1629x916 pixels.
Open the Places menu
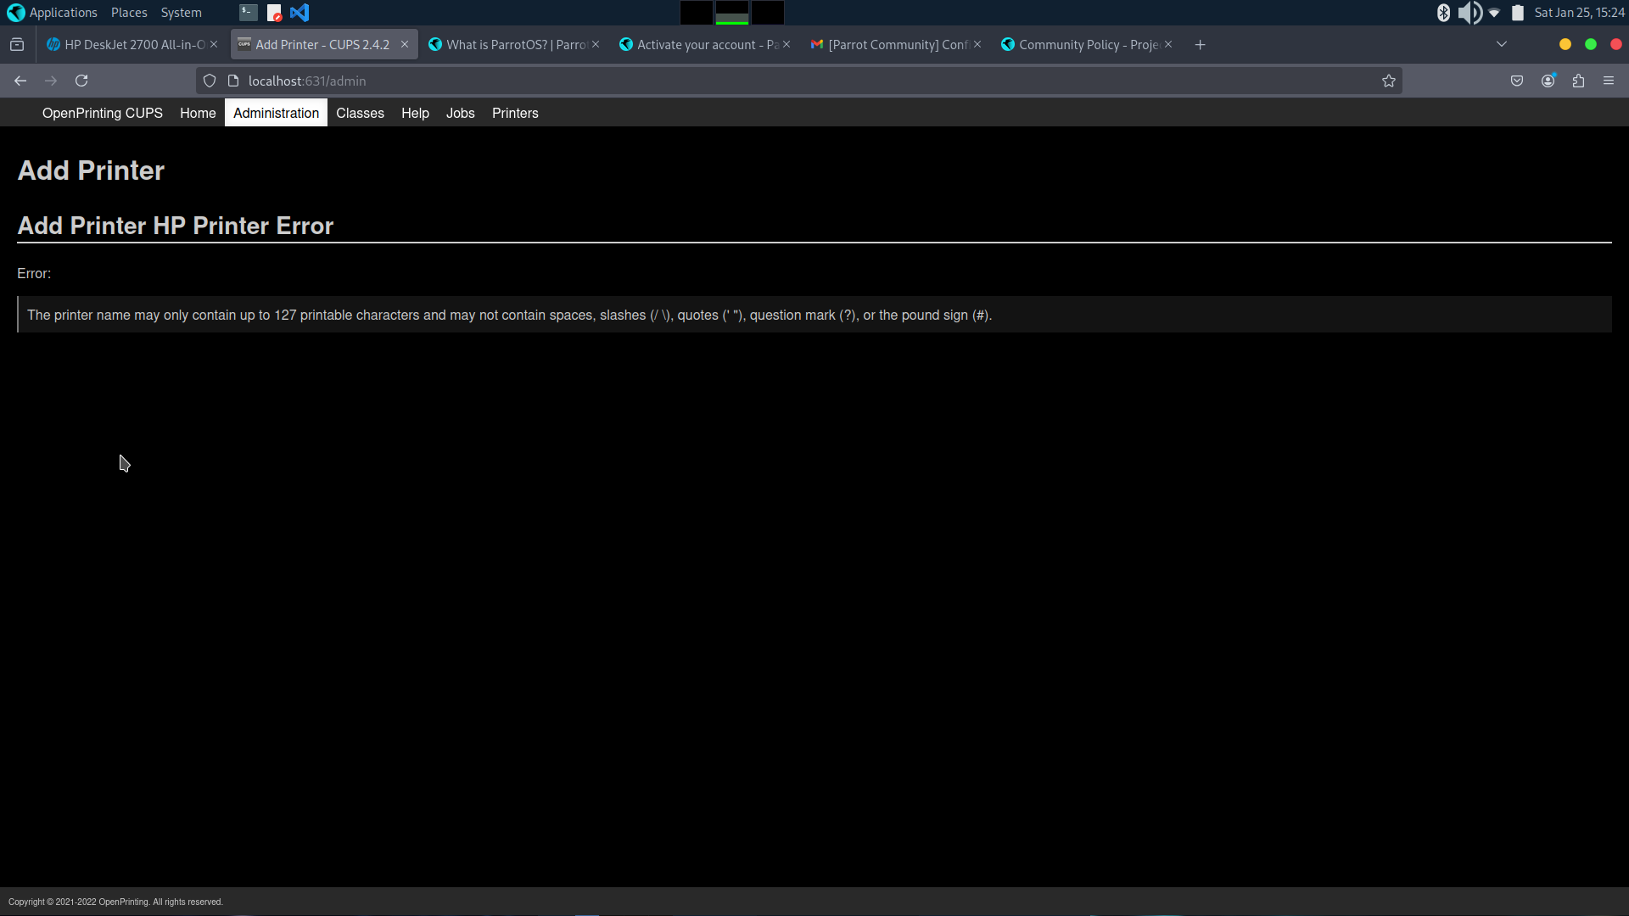click(129, 13)
